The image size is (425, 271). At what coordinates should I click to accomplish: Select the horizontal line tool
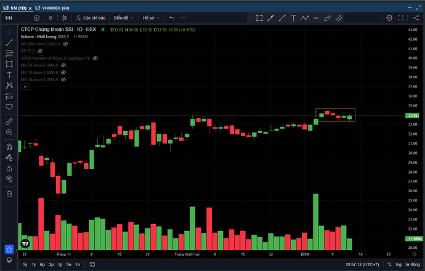point(316,18)
